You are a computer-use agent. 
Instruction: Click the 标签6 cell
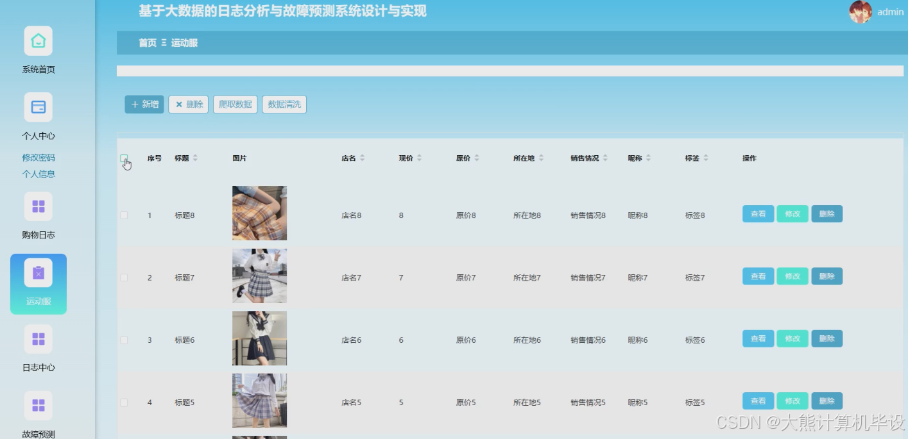[x=695, y=340]
